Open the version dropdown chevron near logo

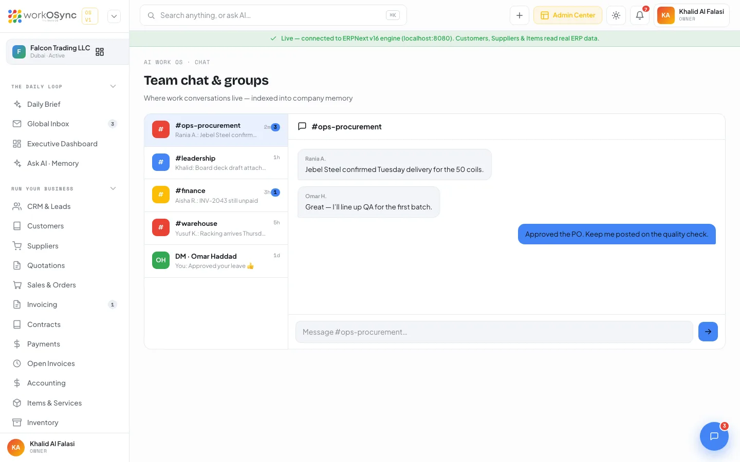point(114,16)
